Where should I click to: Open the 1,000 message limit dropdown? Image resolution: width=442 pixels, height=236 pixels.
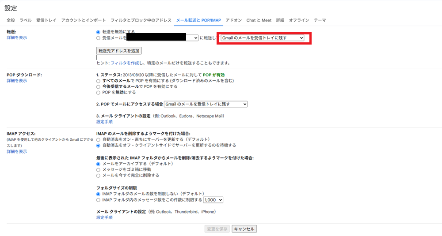click(x=213, y=200)
